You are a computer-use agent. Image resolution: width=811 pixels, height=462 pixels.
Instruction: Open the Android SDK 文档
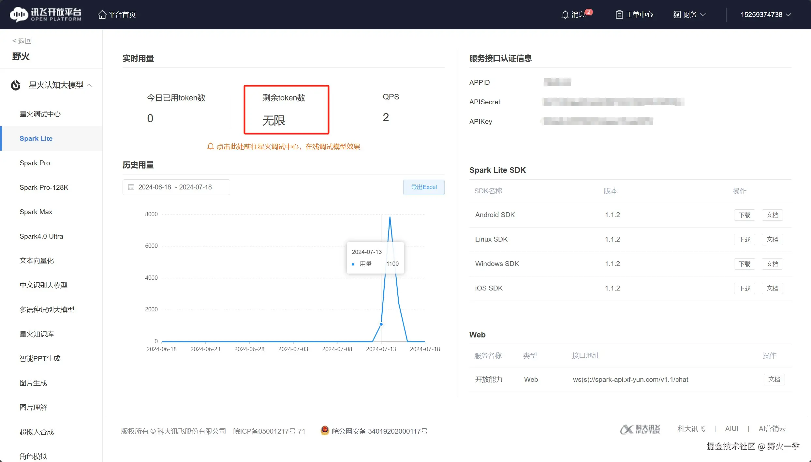772,215
